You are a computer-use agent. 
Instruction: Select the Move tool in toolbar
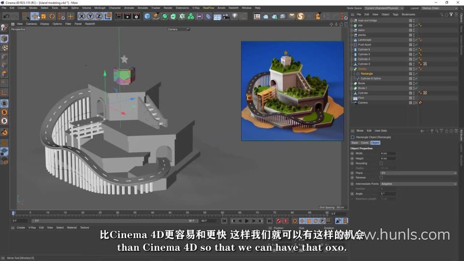(x=35, y=16)
